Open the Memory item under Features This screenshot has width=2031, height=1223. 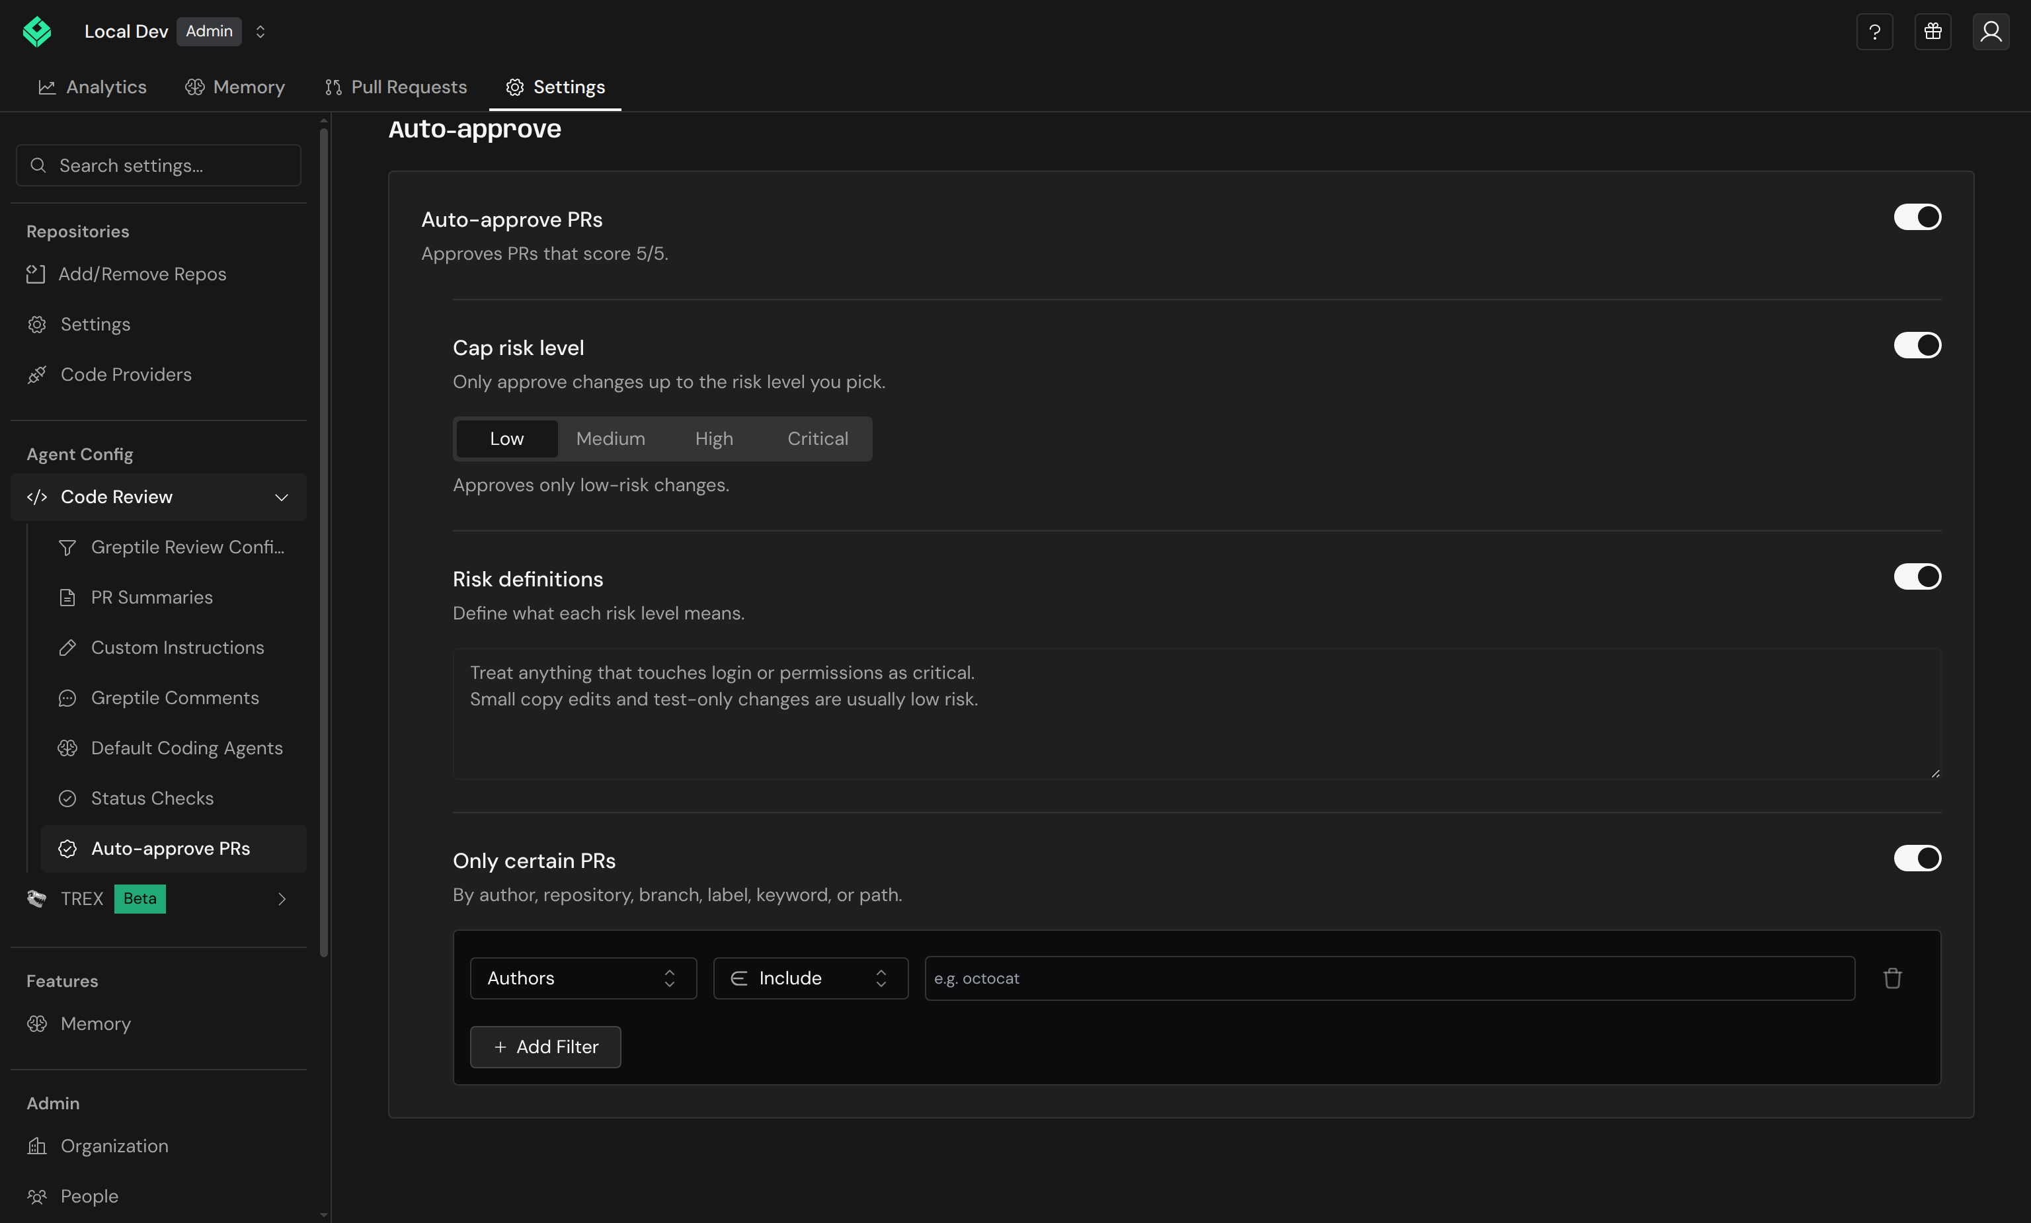(x=158, y=1023)
